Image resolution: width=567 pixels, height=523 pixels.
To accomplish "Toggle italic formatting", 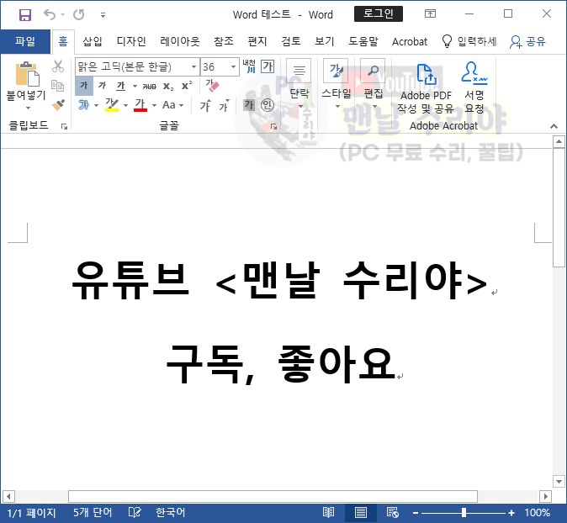I will coord(103,86).
